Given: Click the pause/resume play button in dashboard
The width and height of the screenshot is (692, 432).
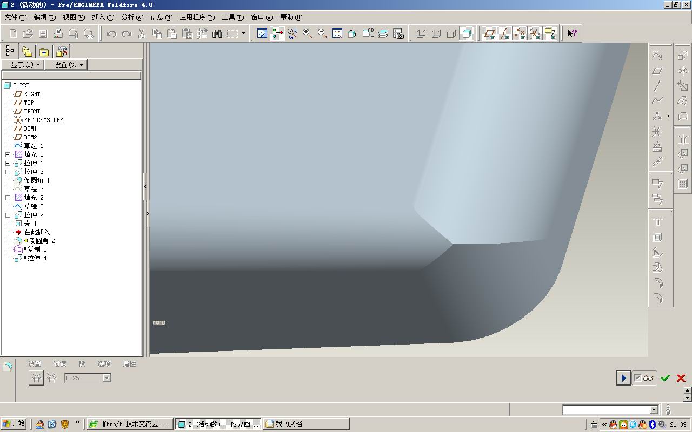Looking at the screenshot, I should coord(623,378).
